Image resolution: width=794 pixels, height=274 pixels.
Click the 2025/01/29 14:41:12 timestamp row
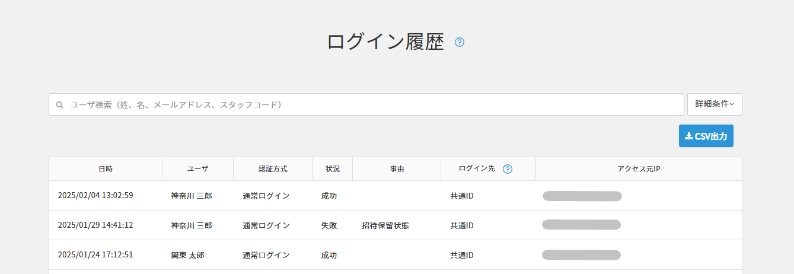(95, 225)
